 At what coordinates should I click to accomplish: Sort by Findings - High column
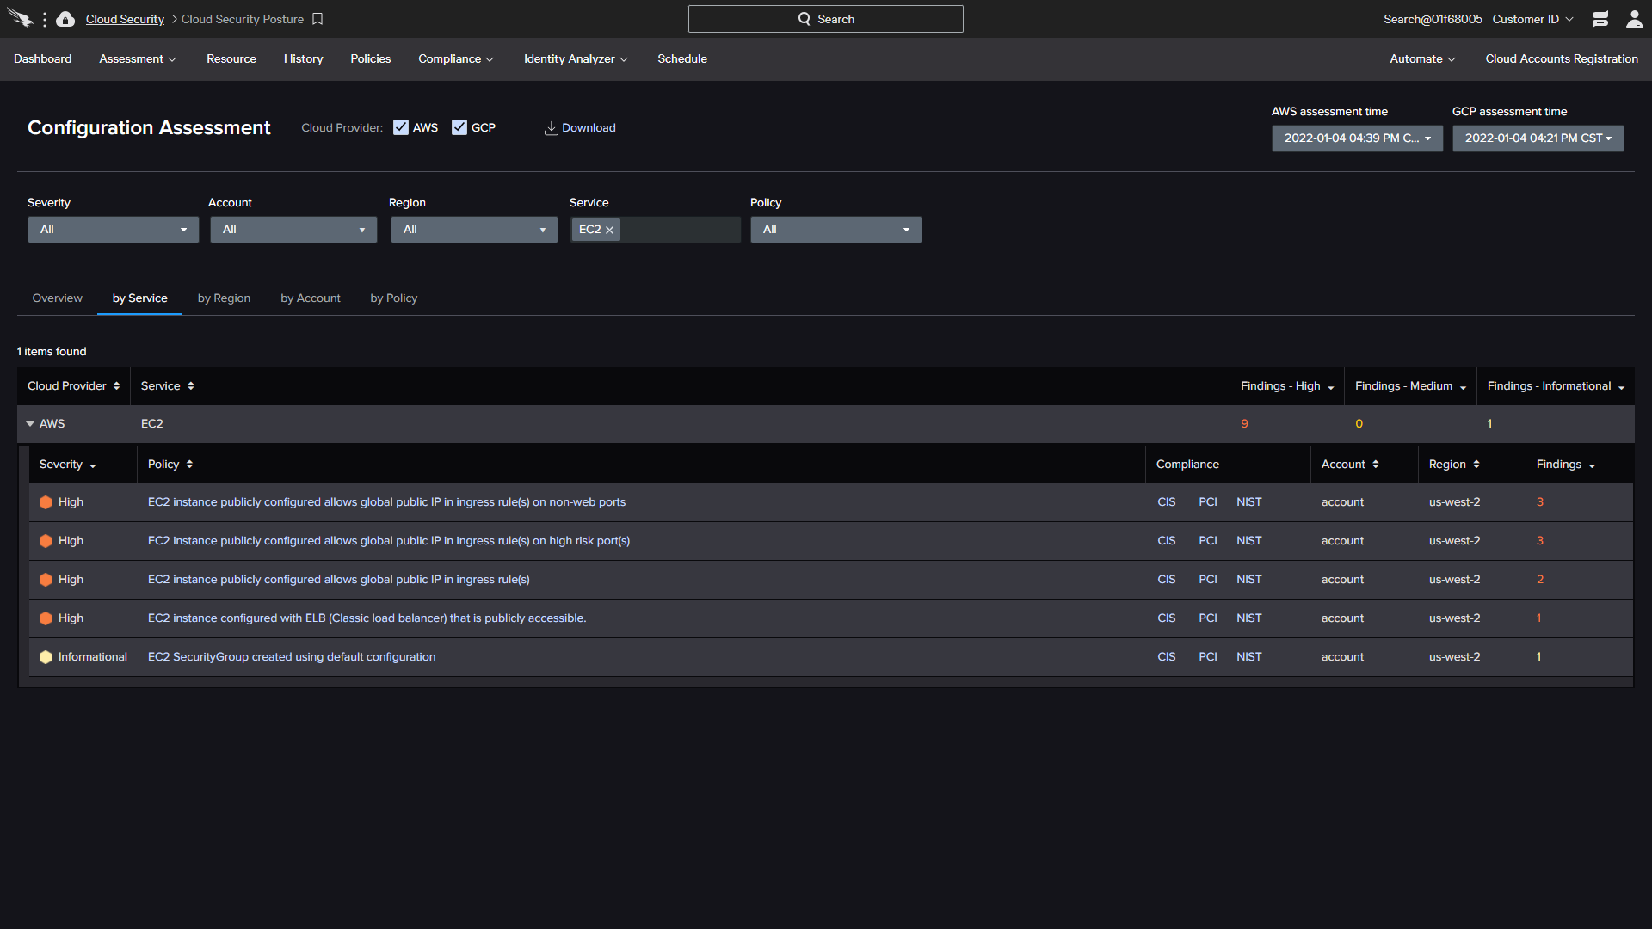click(x=1331, y=387)
